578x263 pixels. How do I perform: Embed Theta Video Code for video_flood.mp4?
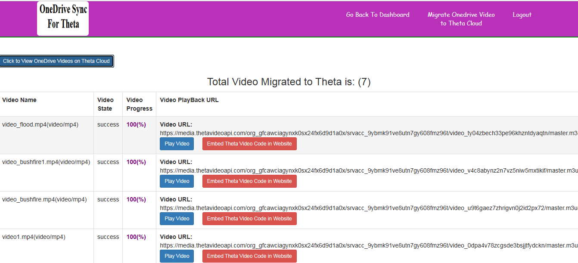pos(249,144)
